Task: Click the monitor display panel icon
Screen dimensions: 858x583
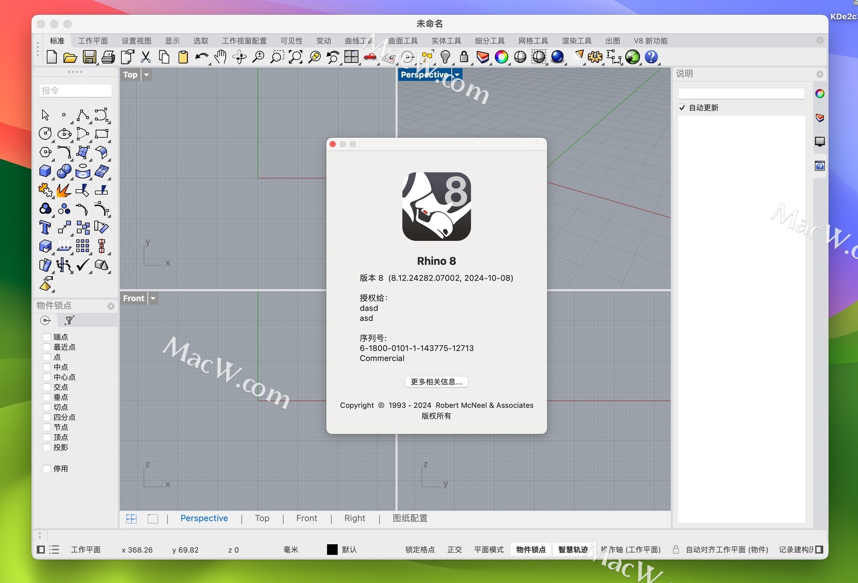Action: [820, 142]
